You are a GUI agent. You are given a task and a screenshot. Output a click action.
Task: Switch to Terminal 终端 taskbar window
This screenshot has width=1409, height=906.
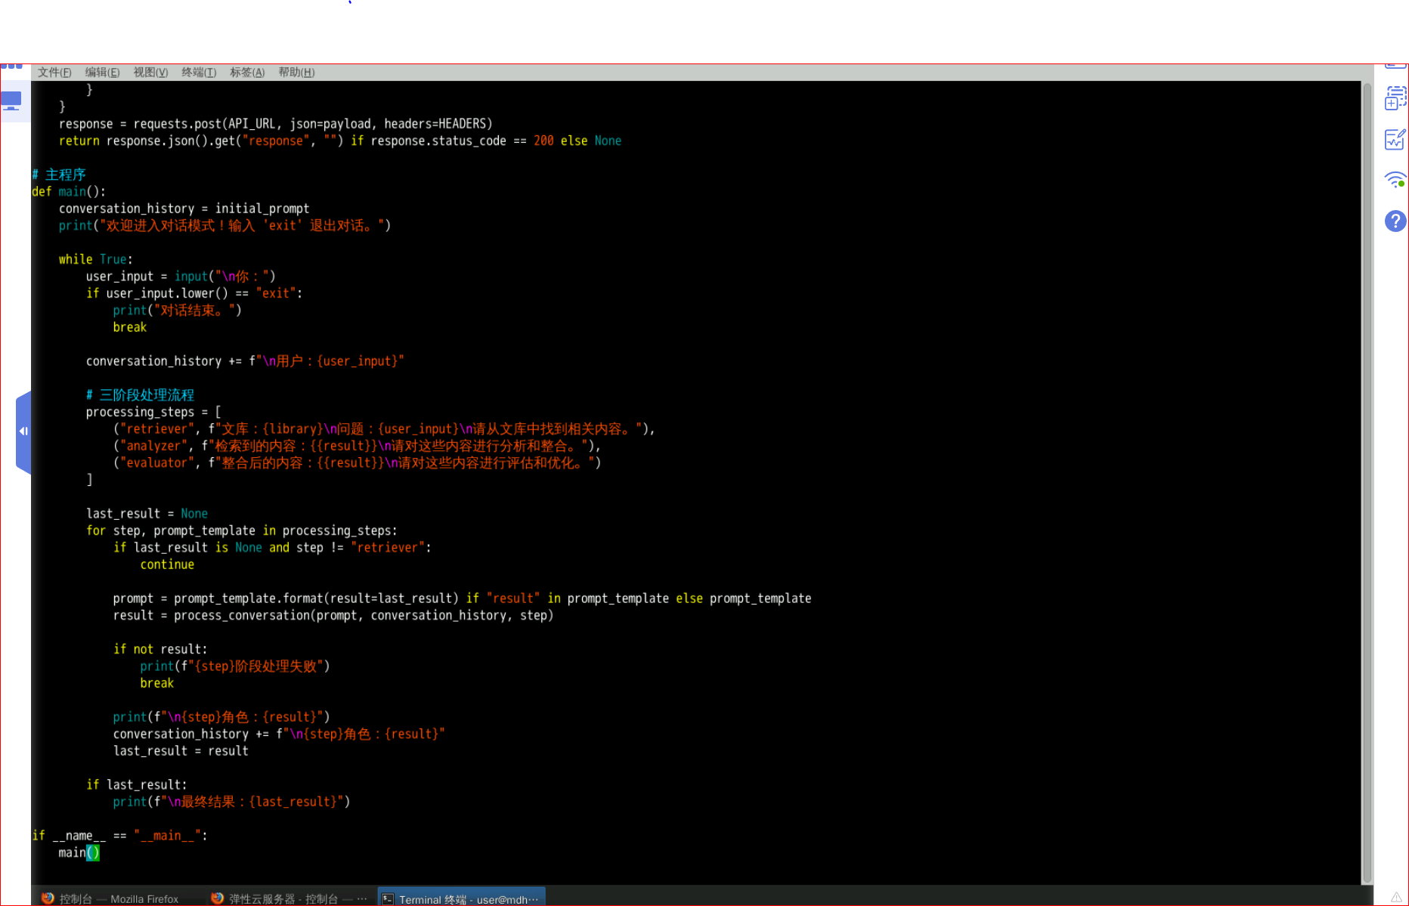(461, 898)
